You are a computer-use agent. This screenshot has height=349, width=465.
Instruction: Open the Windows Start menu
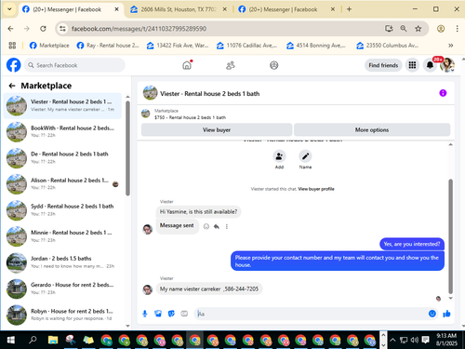11,340
